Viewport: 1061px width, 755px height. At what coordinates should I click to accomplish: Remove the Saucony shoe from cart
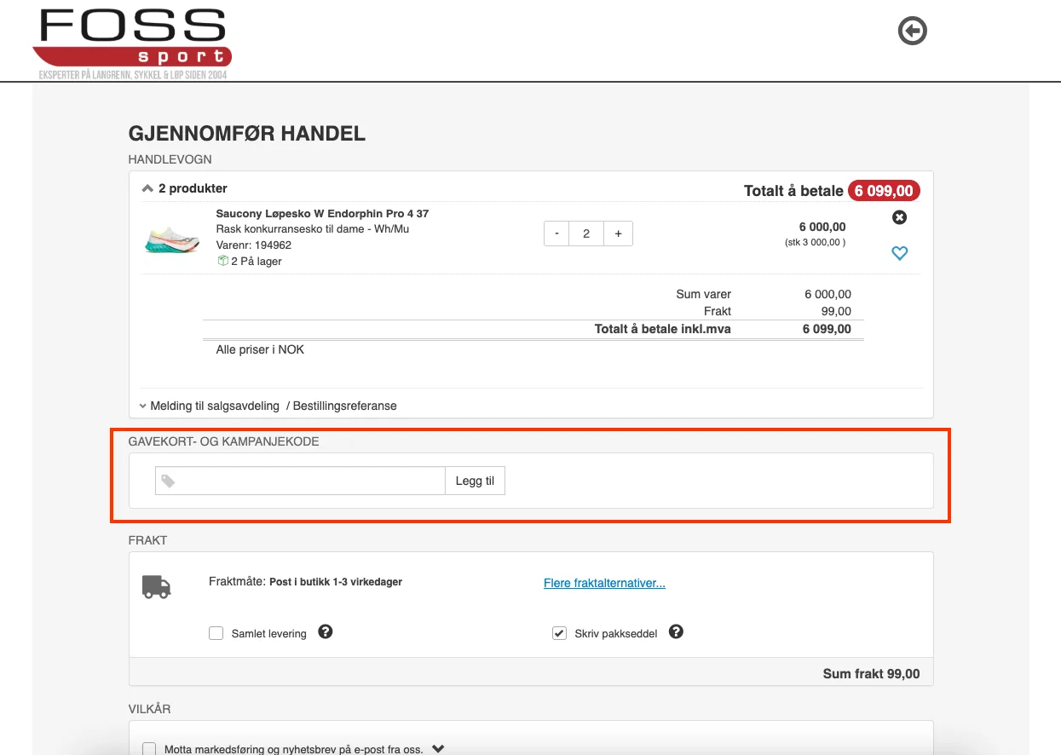899,217
